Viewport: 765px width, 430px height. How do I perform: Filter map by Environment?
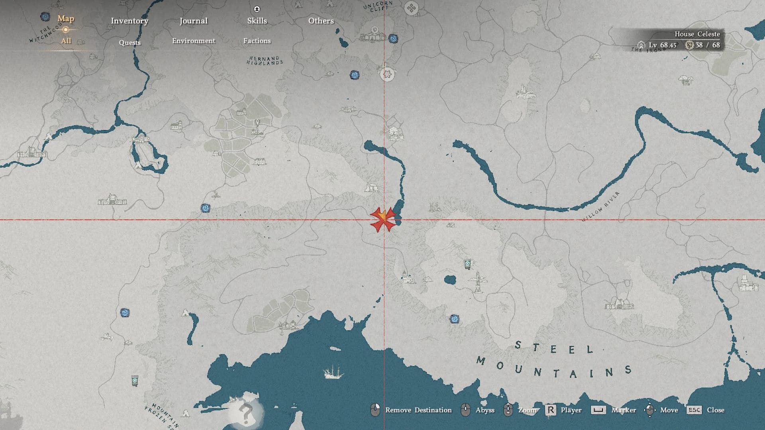coord(194,41)
